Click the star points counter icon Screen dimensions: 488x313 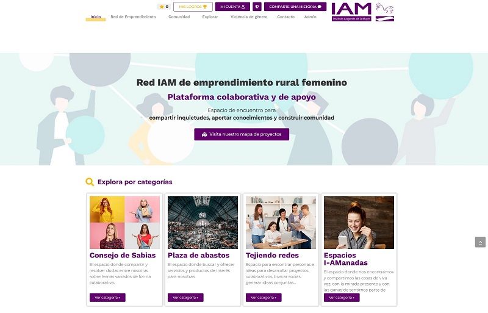tap(162, 7)
